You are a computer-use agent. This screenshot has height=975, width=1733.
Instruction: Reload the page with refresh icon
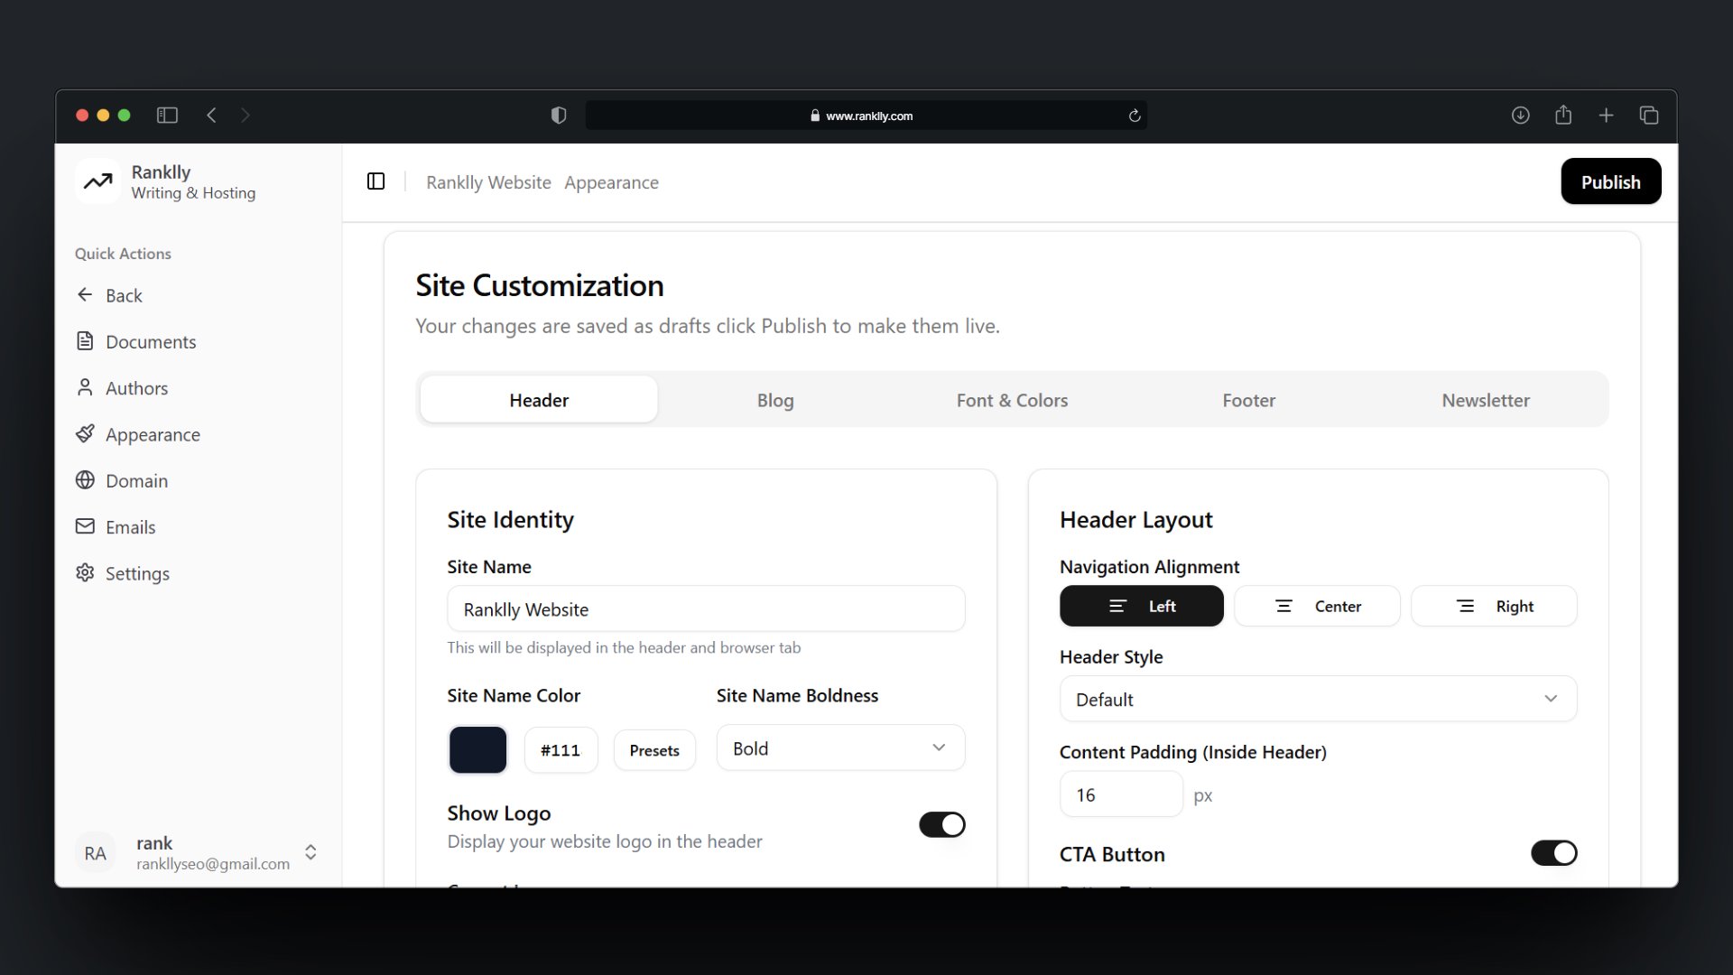click(1135, 116)
